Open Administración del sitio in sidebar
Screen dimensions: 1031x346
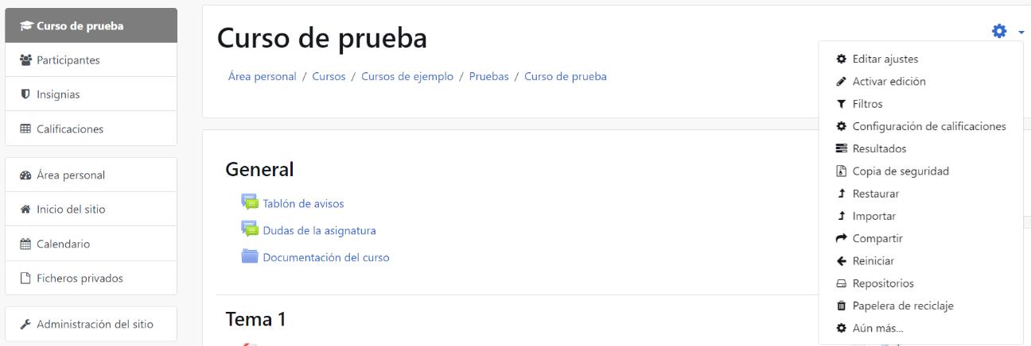[x=91, y=324]
